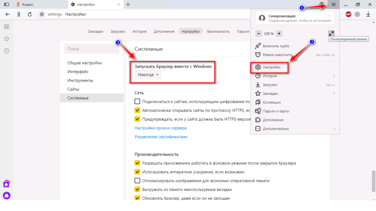Increase zoom with plus button
Screen dimensions: 376x211
tap(279, 33)
